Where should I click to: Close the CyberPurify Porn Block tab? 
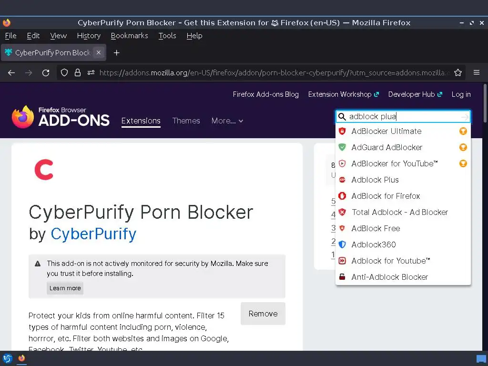tap(99, 52)
